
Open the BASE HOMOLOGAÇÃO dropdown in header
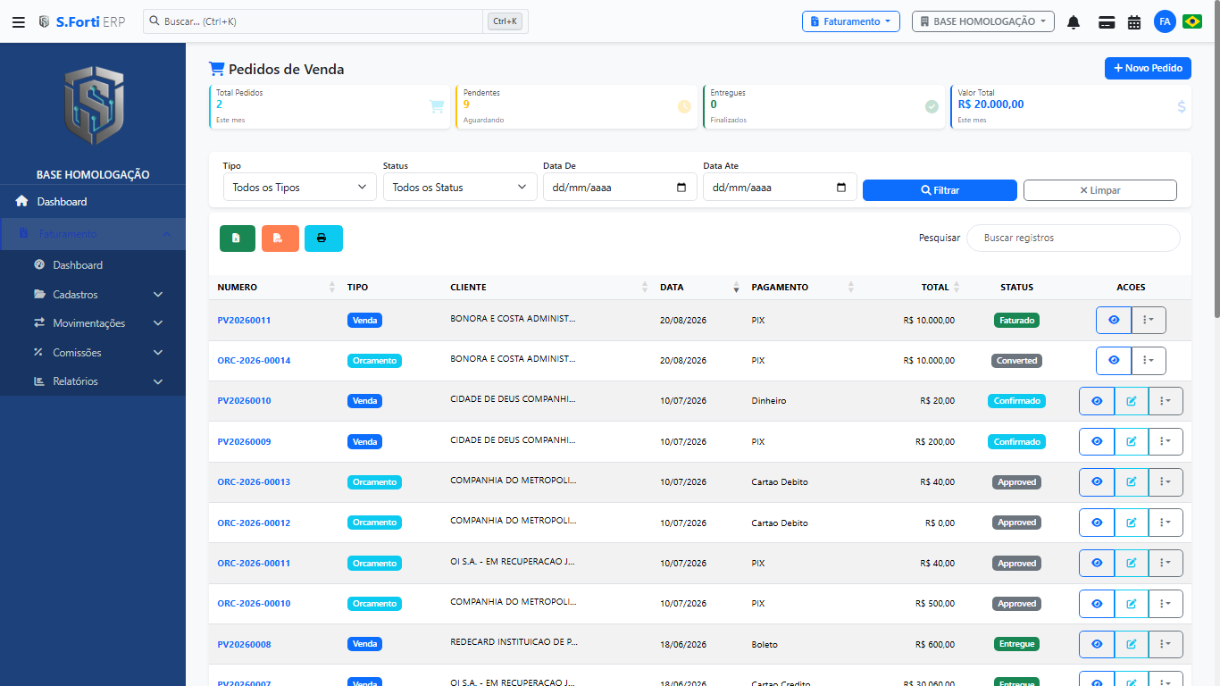click(983, 21)
